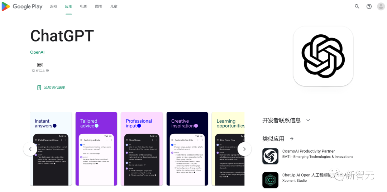The image size is (387, 192).
Task: Open the Tailored advice screenshot
Action: (96, 149)
